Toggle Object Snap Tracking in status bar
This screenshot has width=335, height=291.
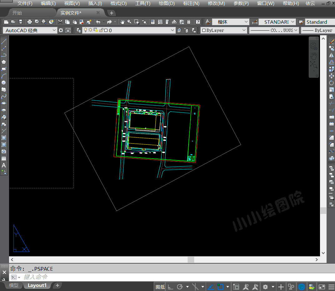211,287
